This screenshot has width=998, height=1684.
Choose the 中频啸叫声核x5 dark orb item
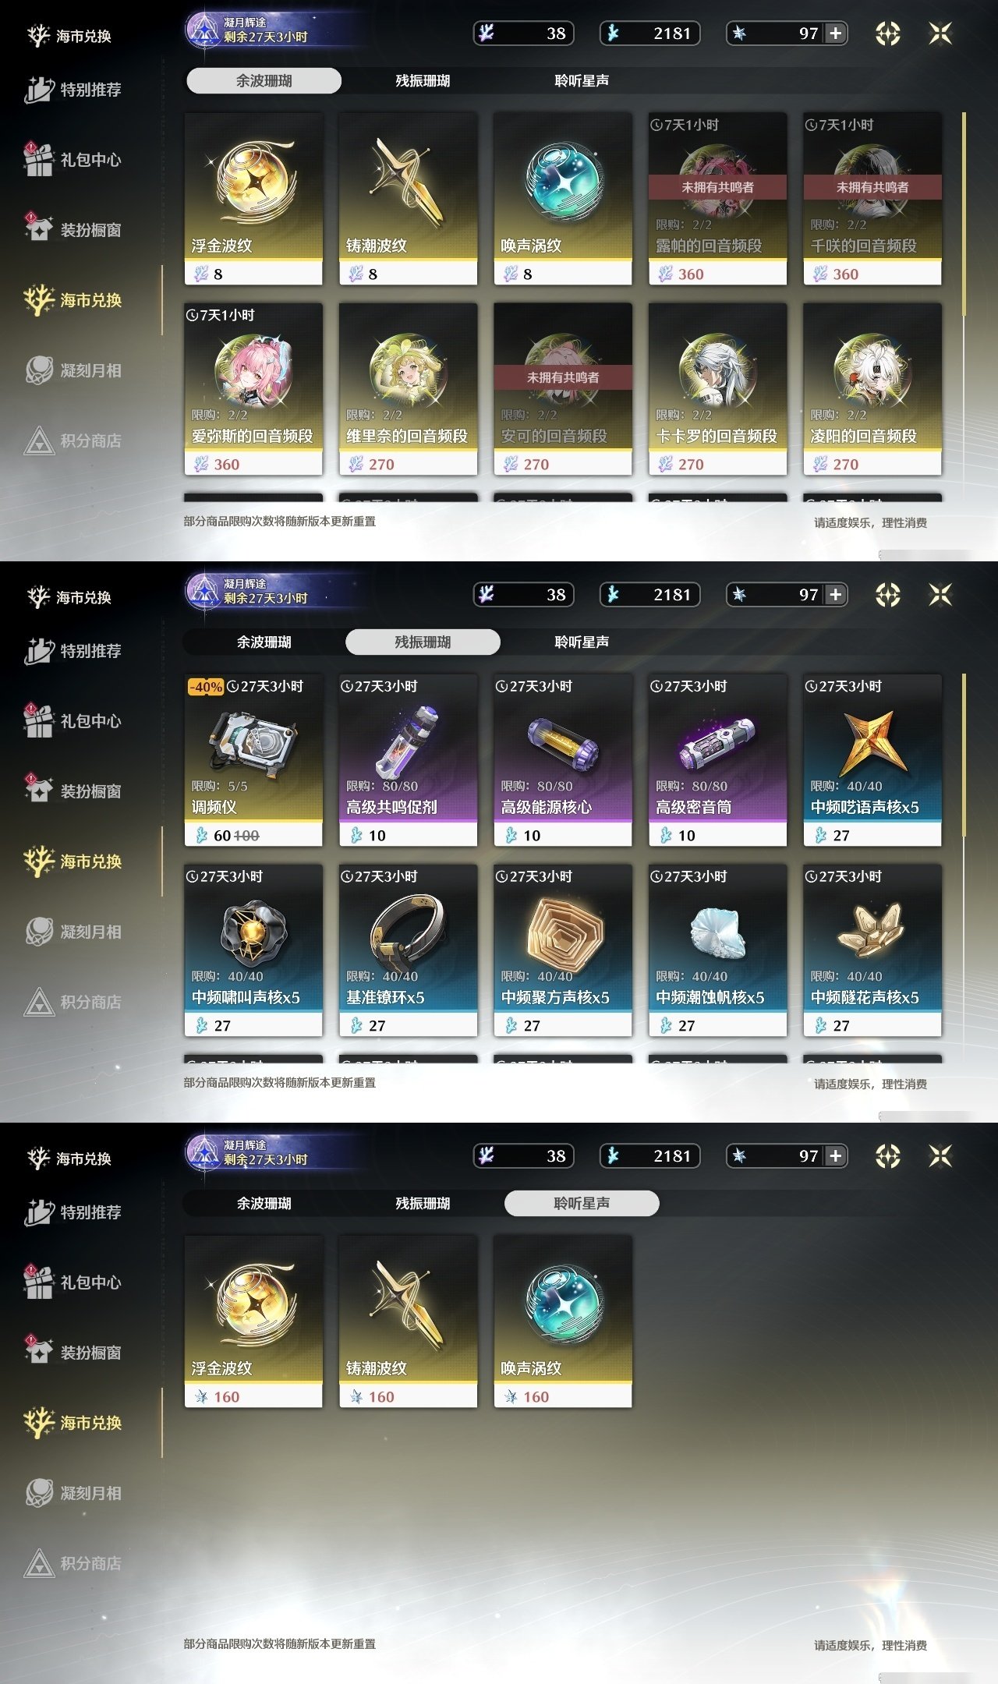coord(253,950)
